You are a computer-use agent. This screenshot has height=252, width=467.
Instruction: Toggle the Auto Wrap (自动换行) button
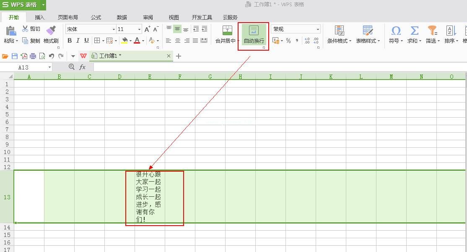254,34
